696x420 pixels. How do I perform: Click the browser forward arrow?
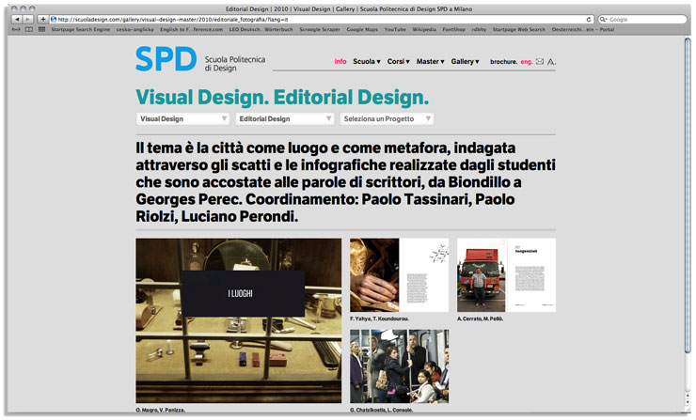click(x=28, y=19)
